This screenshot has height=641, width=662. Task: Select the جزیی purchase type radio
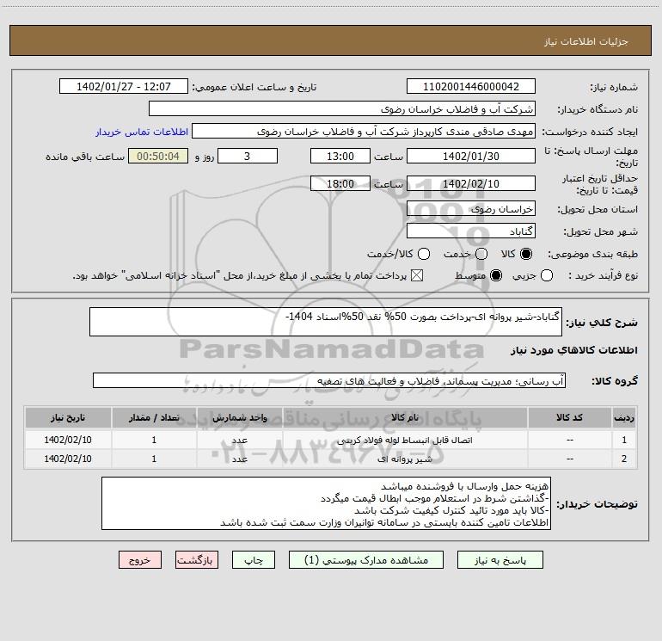click(547, 275)
